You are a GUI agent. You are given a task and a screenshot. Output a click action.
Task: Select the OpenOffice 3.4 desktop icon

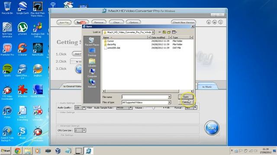[23, 71]
